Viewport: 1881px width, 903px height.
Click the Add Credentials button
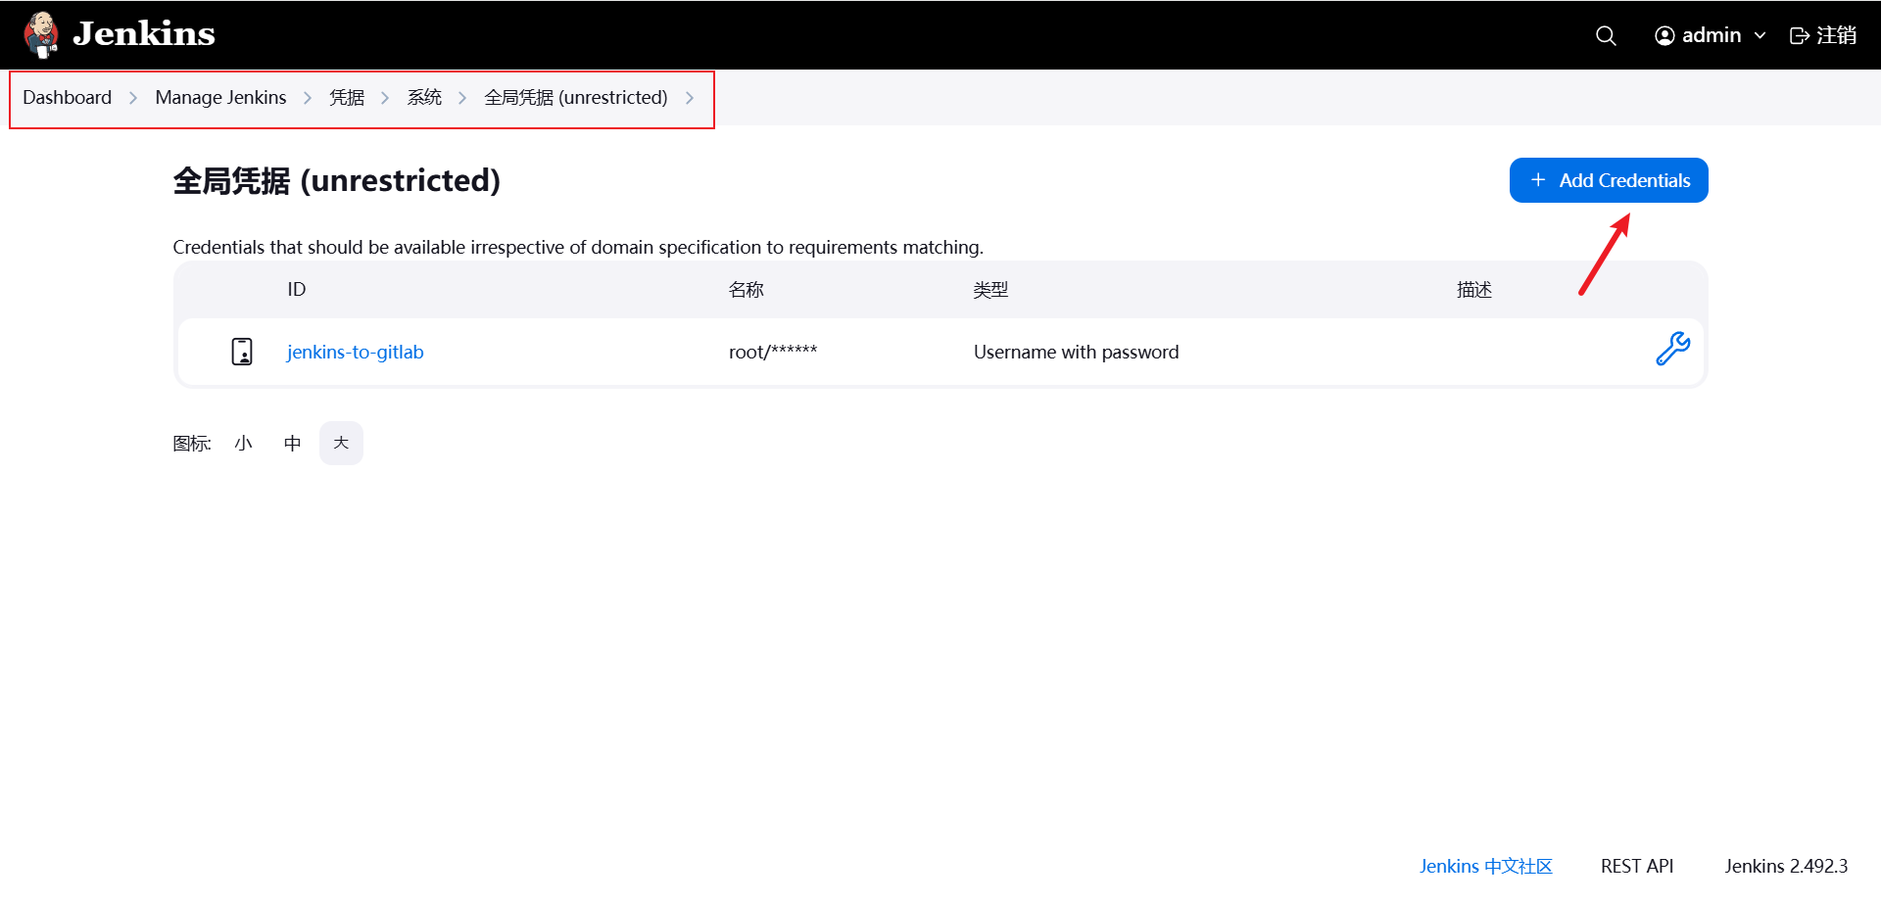pos(1609,180)
